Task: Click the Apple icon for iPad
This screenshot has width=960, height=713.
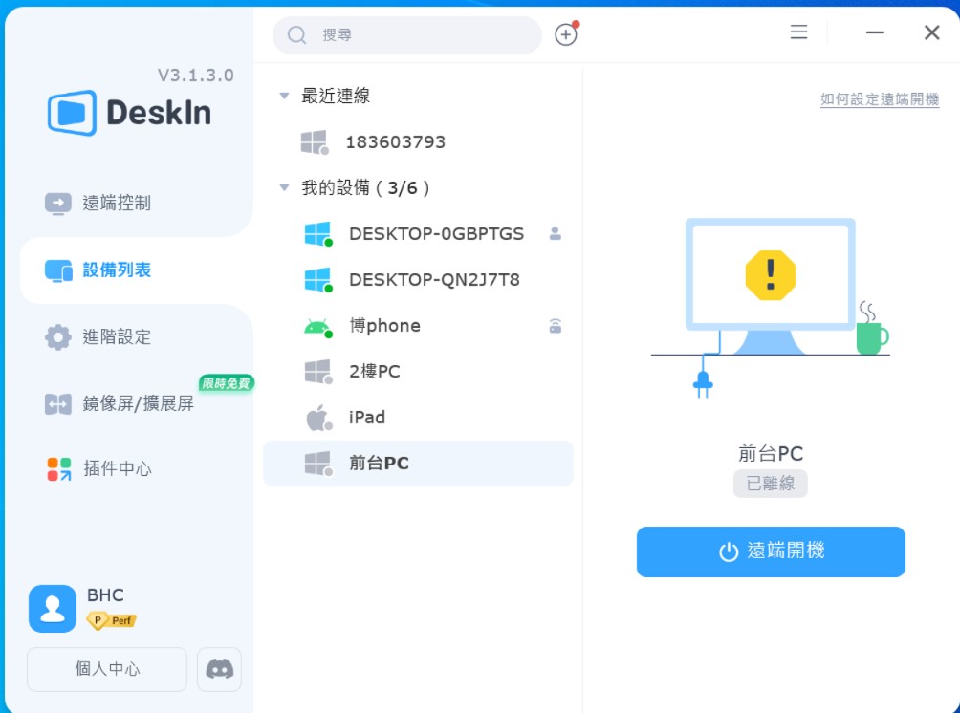Action: (318, 418)
